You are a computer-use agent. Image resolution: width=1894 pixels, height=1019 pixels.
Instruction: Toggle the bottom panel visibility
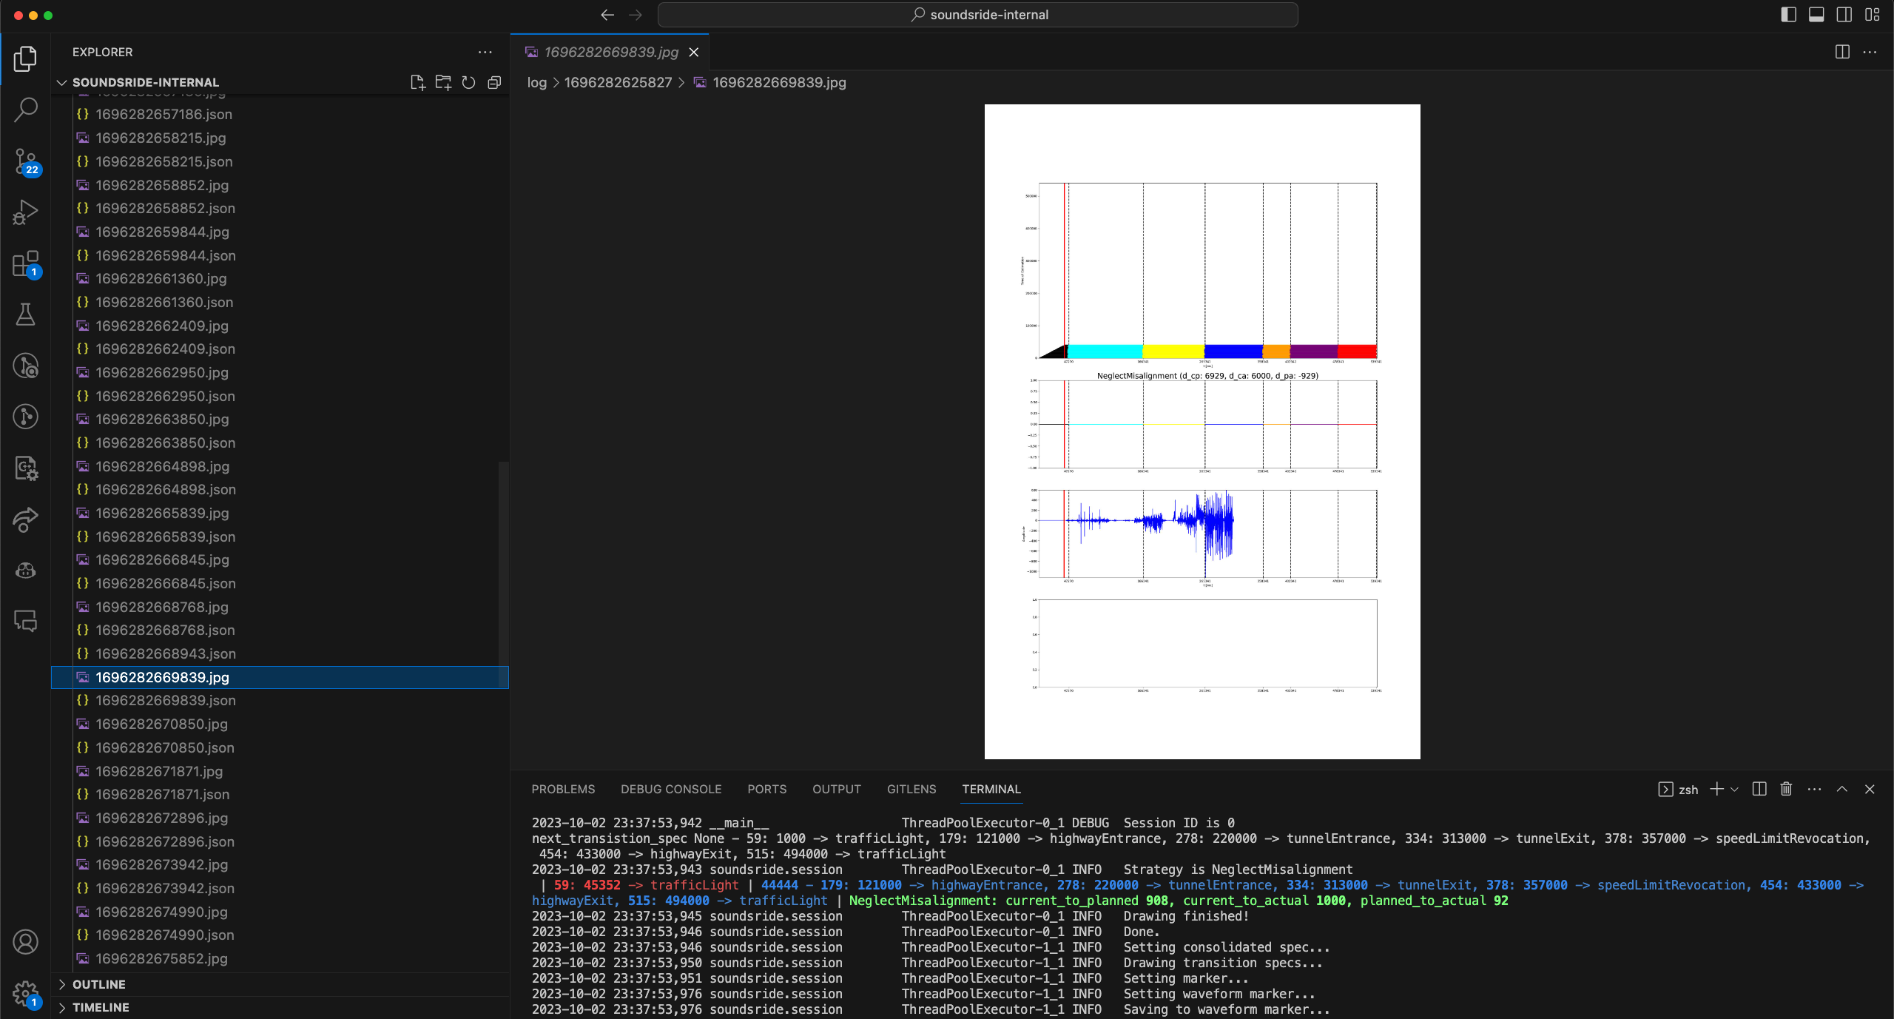pyautogui.click(x=1816, y=15)
